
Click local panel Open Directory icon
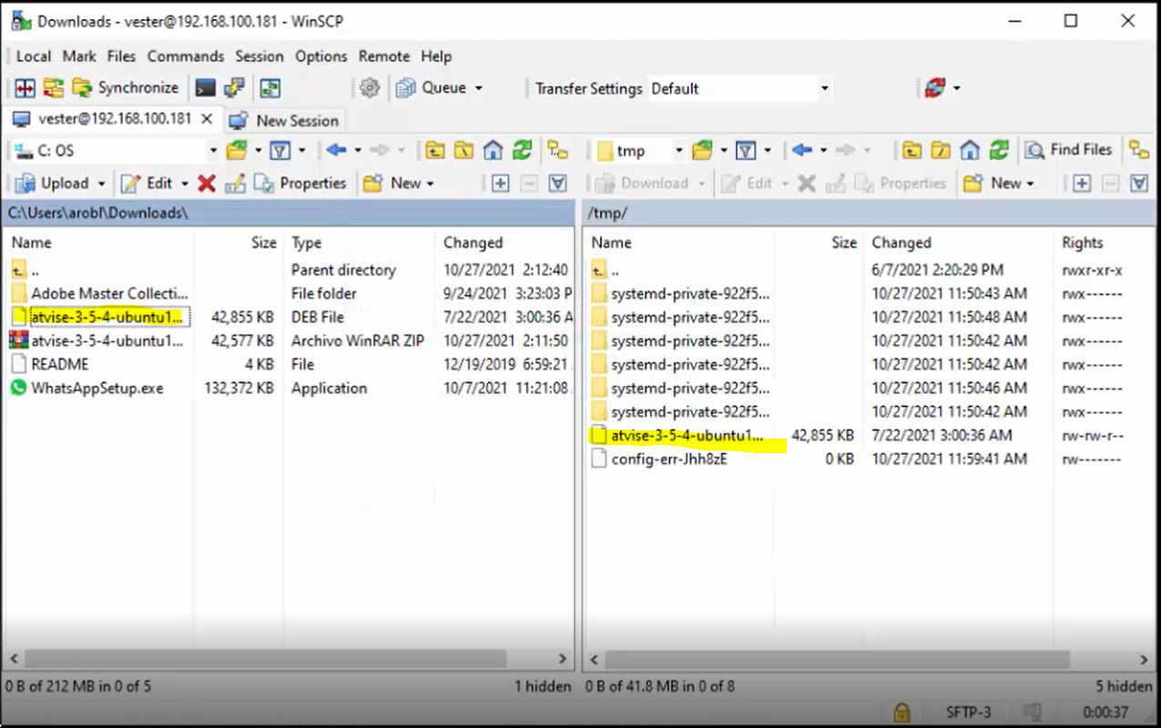pos(237,150)
